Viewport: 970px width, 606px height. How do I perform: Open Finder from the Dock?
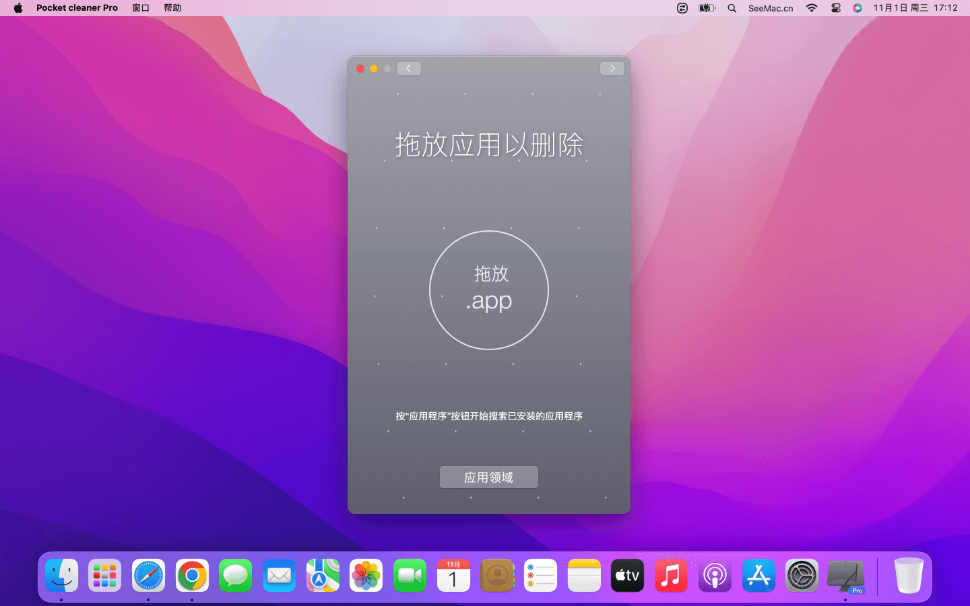(62, 576)
